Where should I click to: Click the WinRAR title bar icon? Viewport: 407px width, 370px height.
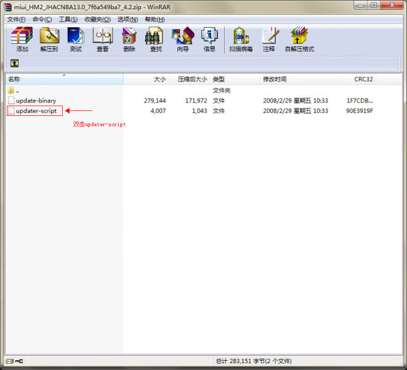[8, 7]
